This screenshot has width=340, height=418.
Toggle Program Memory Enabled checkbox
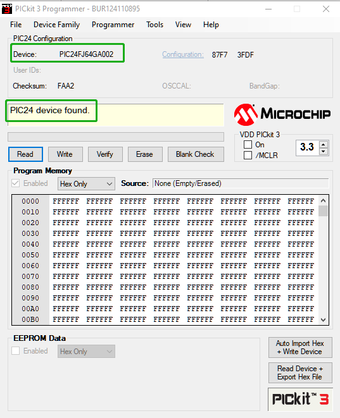(15, 183)
